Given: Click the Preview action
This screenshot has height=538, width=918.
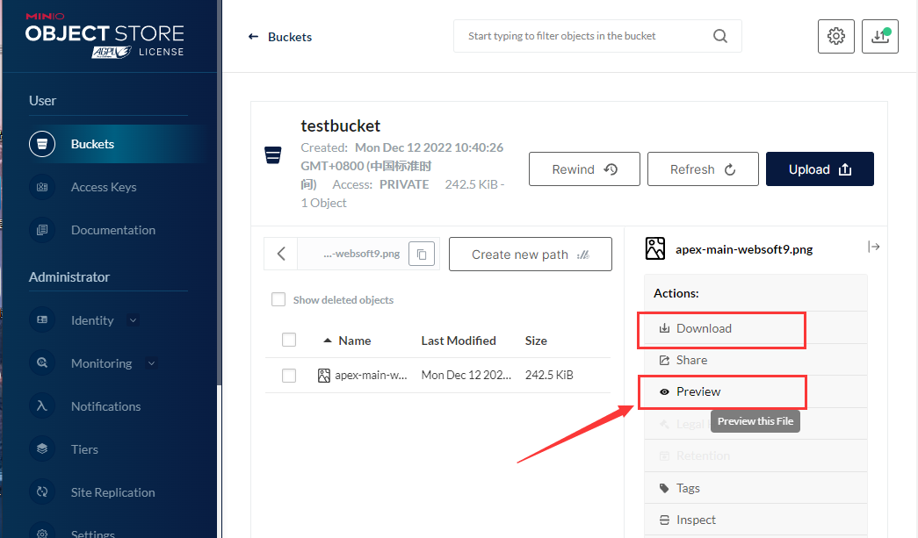Looking at the screenshot, I should [698, 391].
